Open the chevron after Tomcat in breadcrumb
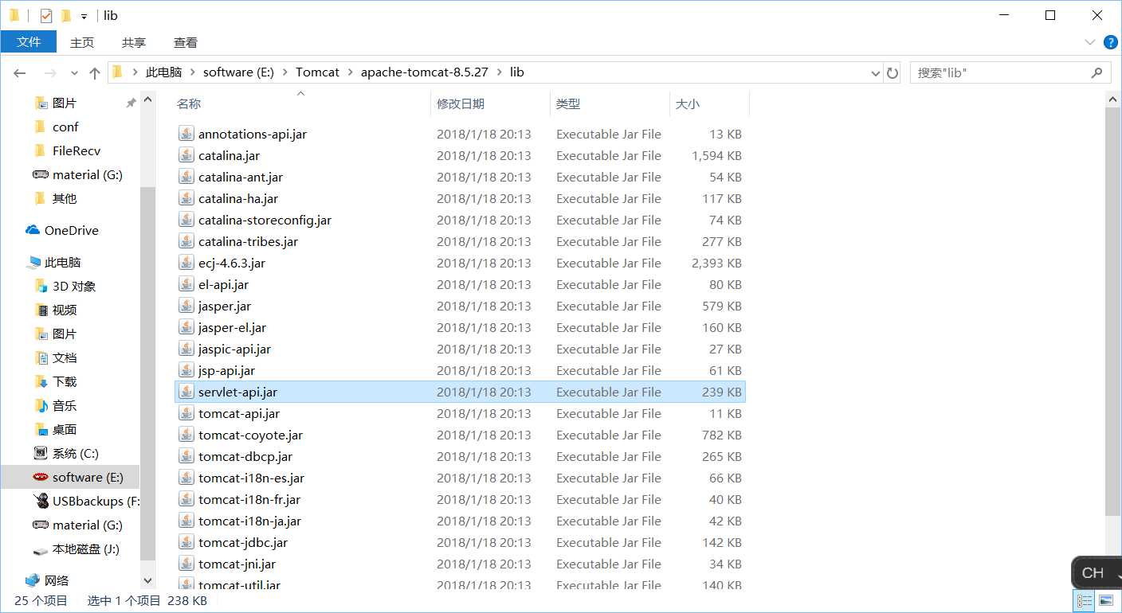The width and height of the screenshot is (1122, 613). point(350,72)
